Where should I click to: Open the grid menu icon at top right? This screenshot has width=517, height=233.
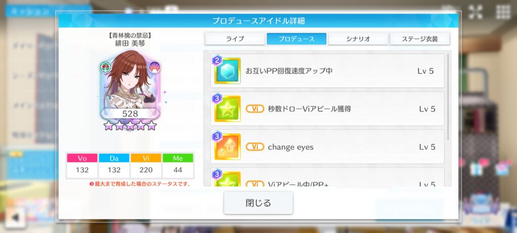pos(503,12)
